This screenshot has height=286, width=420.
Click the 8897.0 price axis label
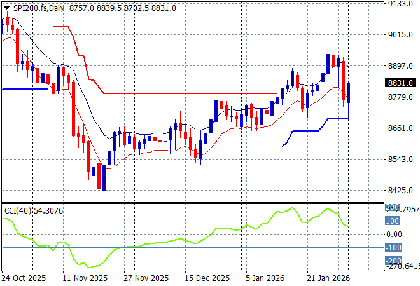(400, 66)
